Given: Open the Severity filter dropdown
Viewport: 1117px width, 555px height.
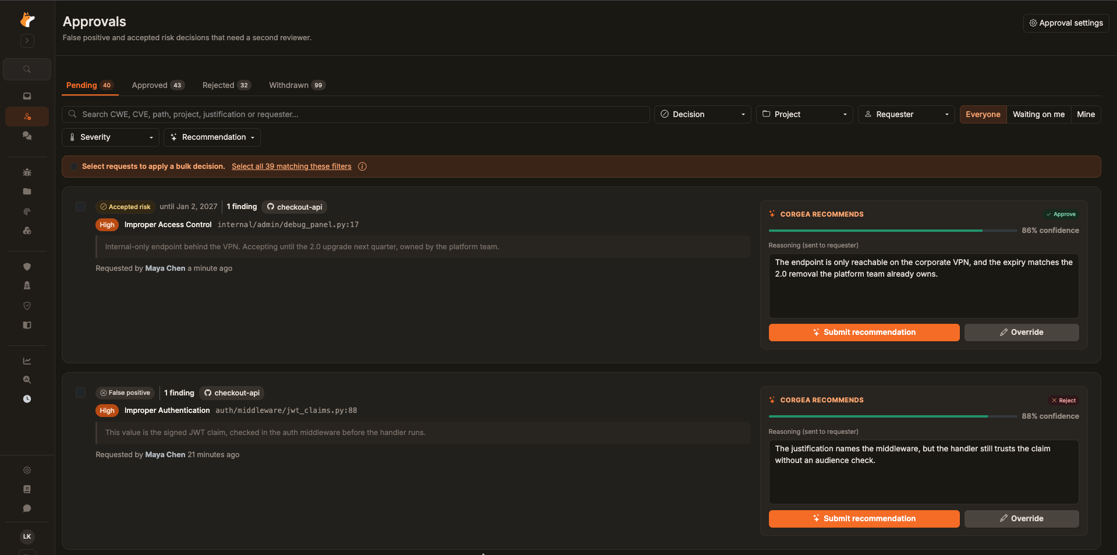Looking at the screenshot, I should [111, 137].
